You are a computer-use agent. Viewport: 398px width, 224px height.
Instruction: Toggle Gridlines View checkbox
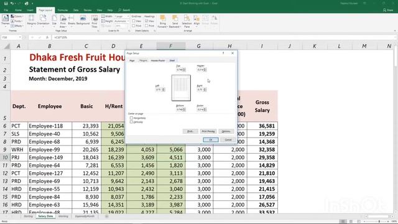[x=134, y=21]
